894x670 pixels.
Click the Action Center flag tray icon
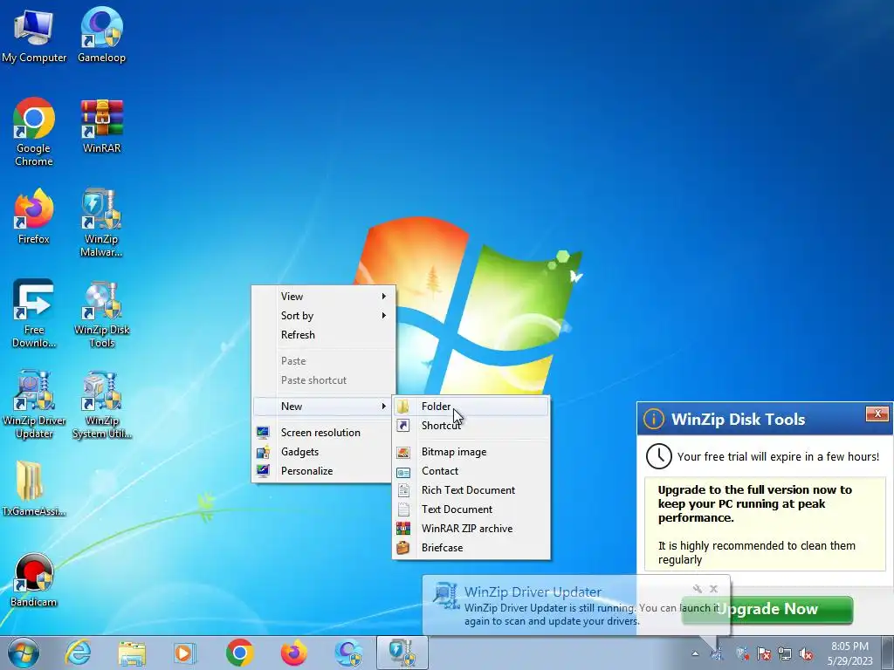(763, 653)
